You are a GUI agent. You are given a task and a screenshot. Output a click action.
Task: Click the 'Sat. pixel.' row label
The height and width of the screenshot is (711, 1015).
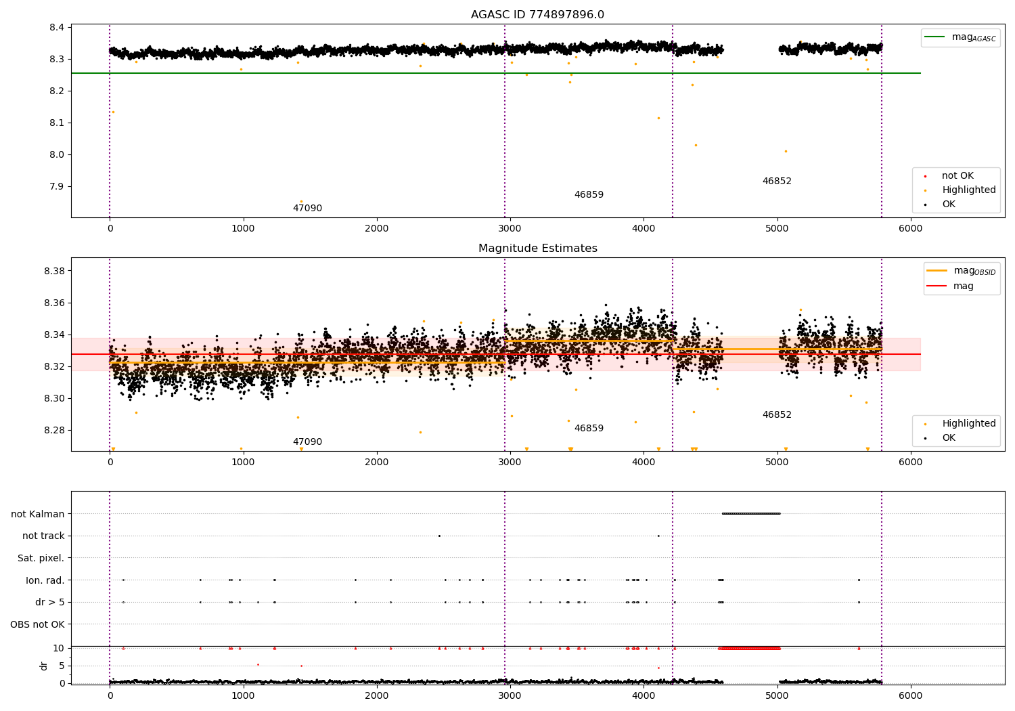tap(41, 559)
